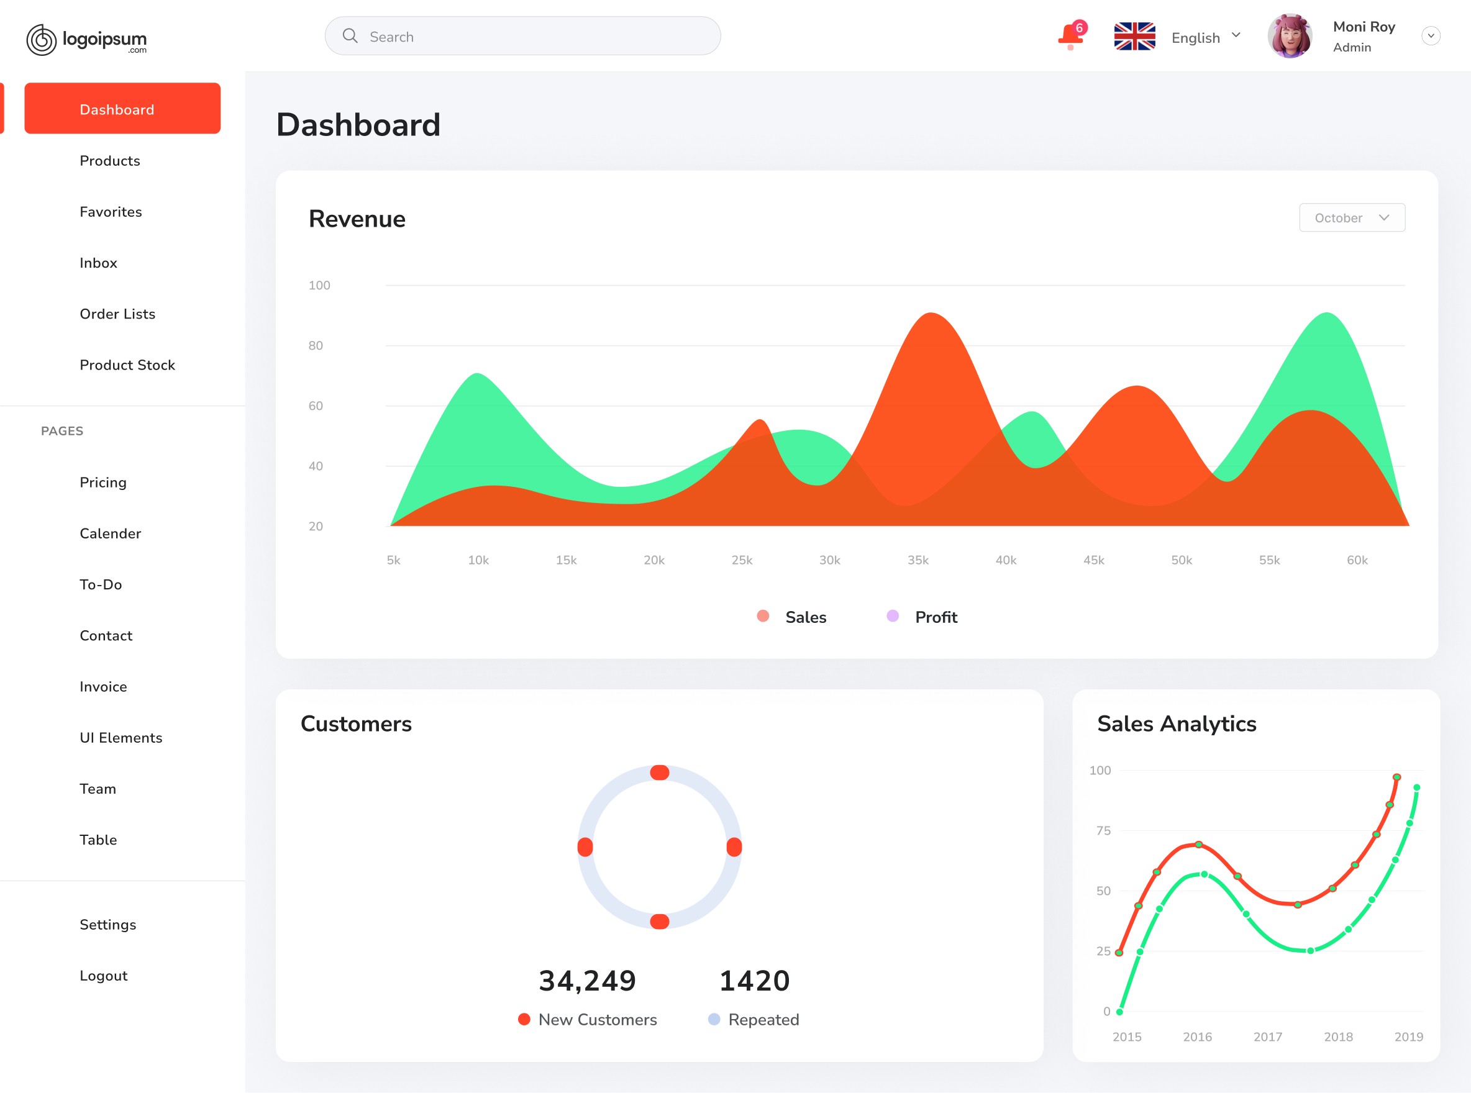Viewport: 1471px width, 1093px height.
Task: Open the To-Do page
Action: coord(101,584)
